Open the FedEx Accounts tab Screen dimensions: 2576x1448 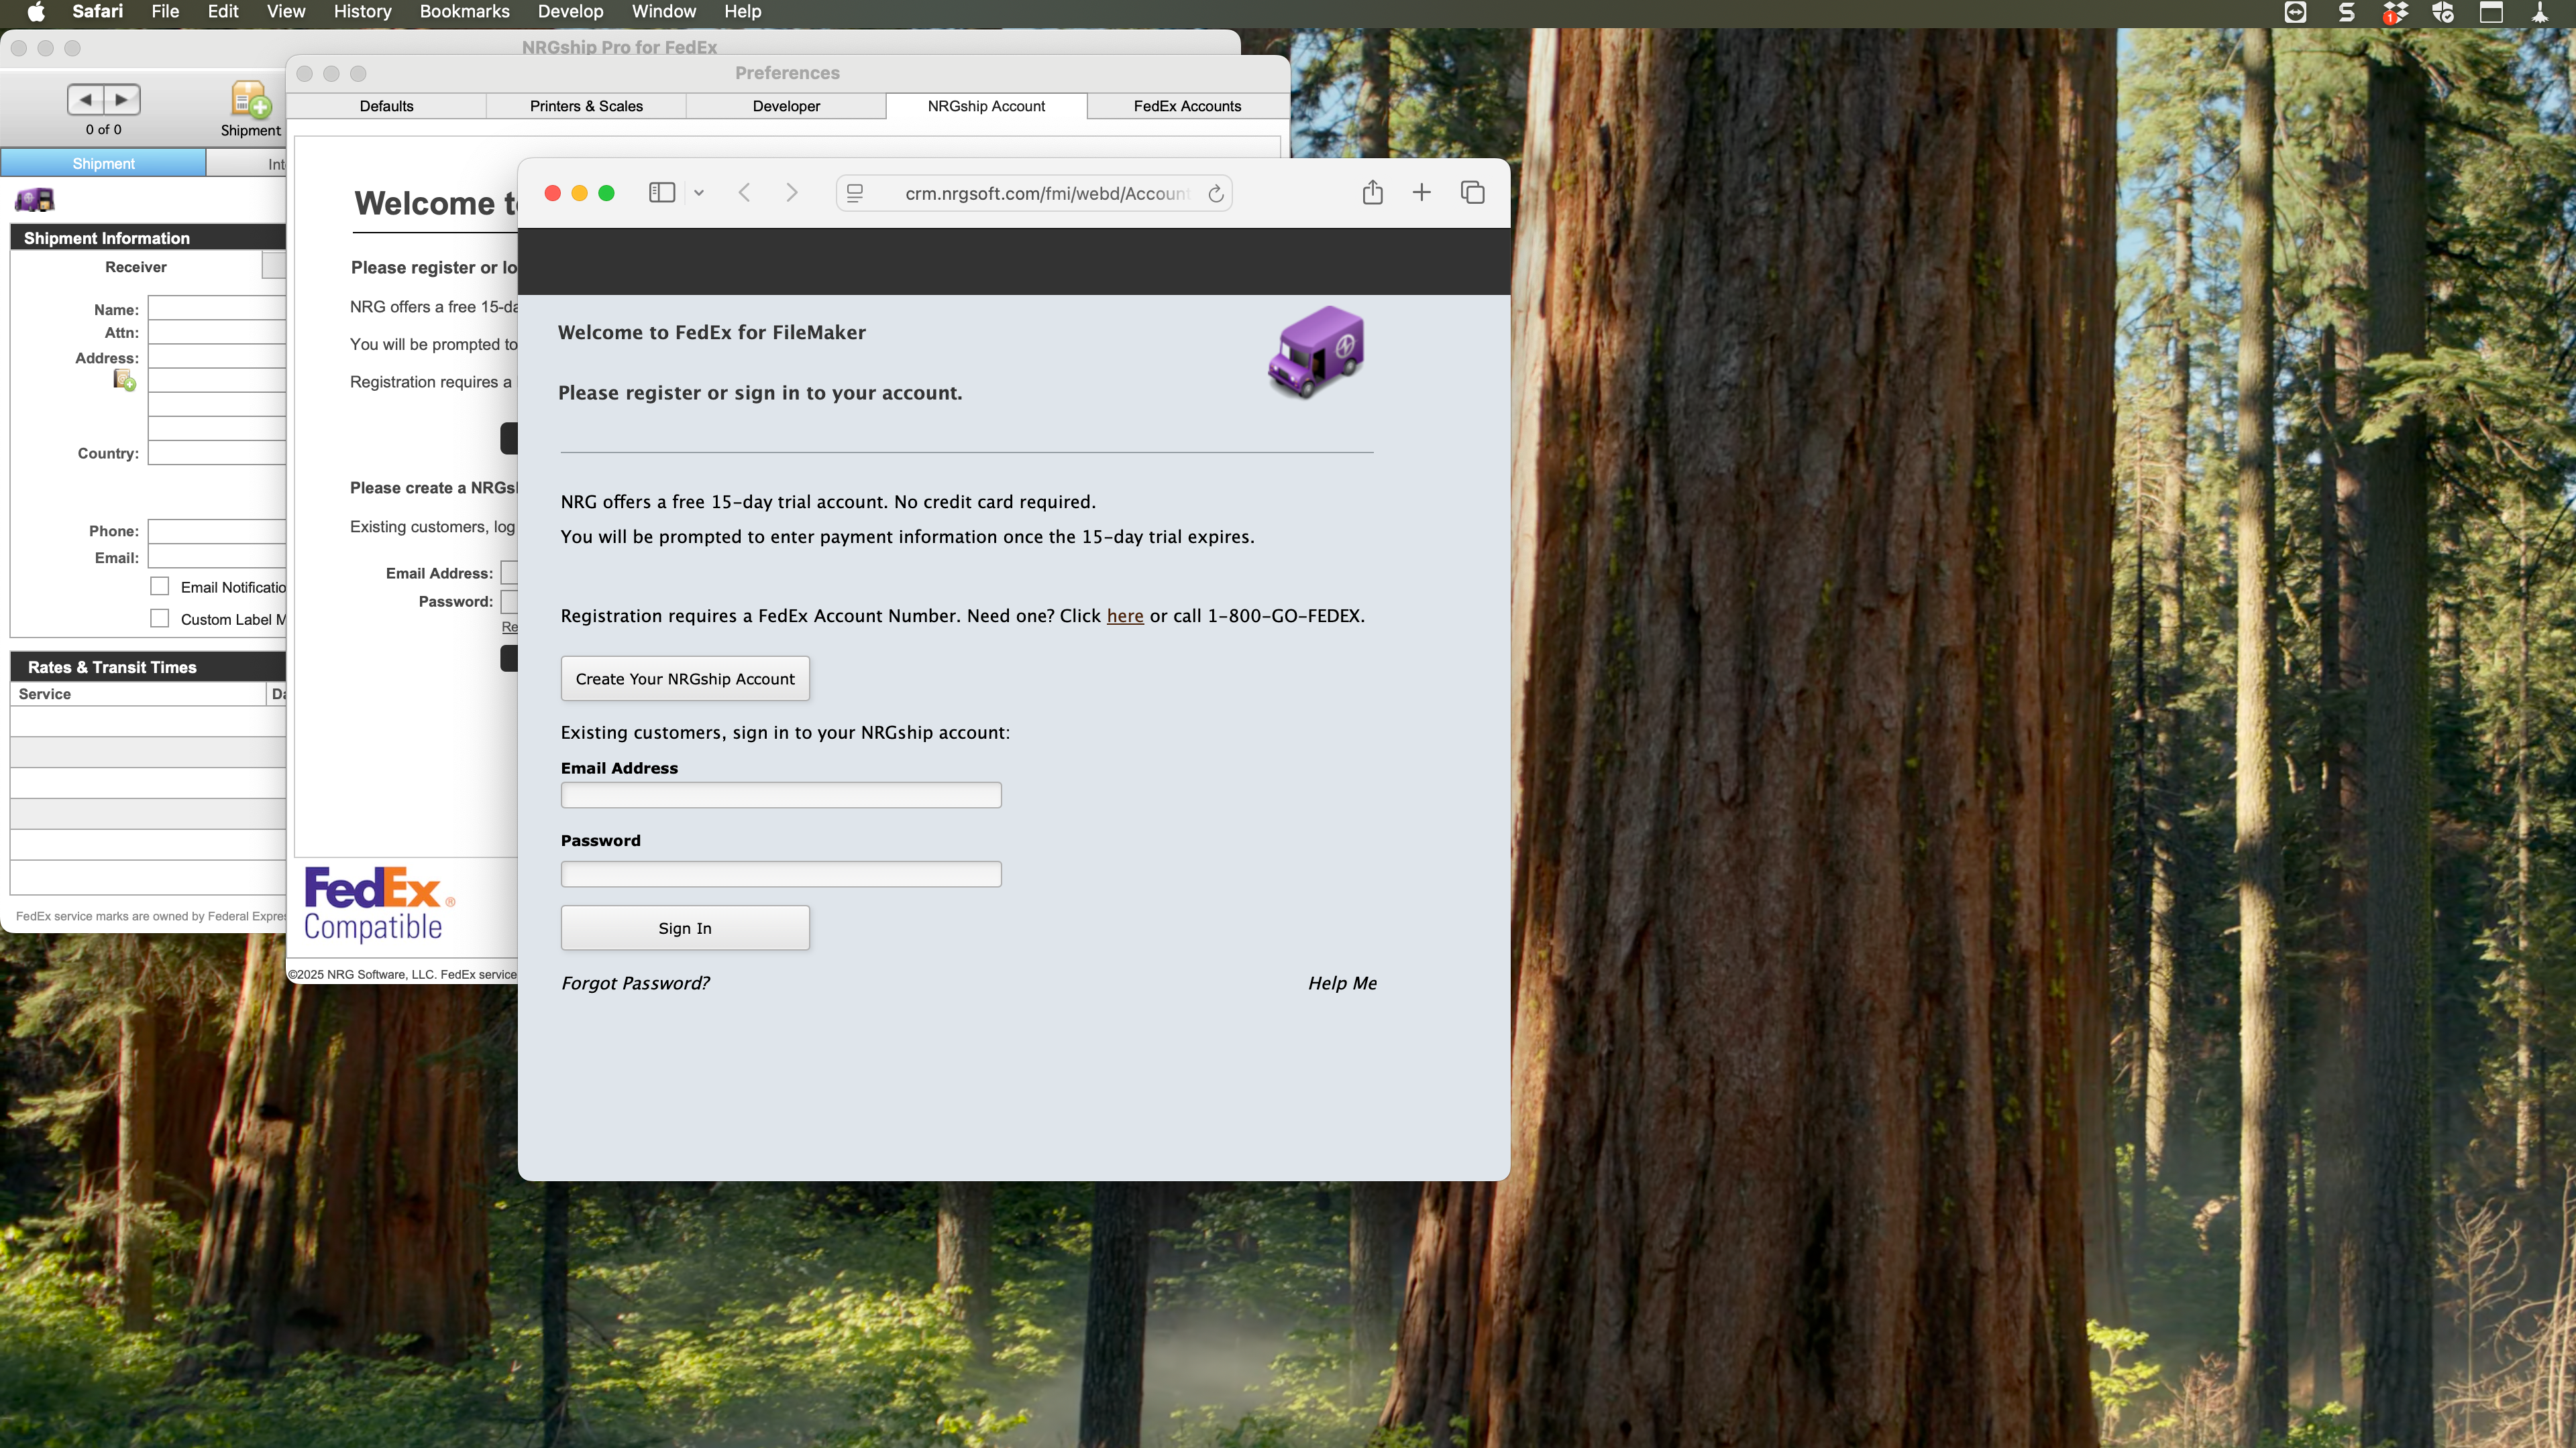tap(1187, 106)
